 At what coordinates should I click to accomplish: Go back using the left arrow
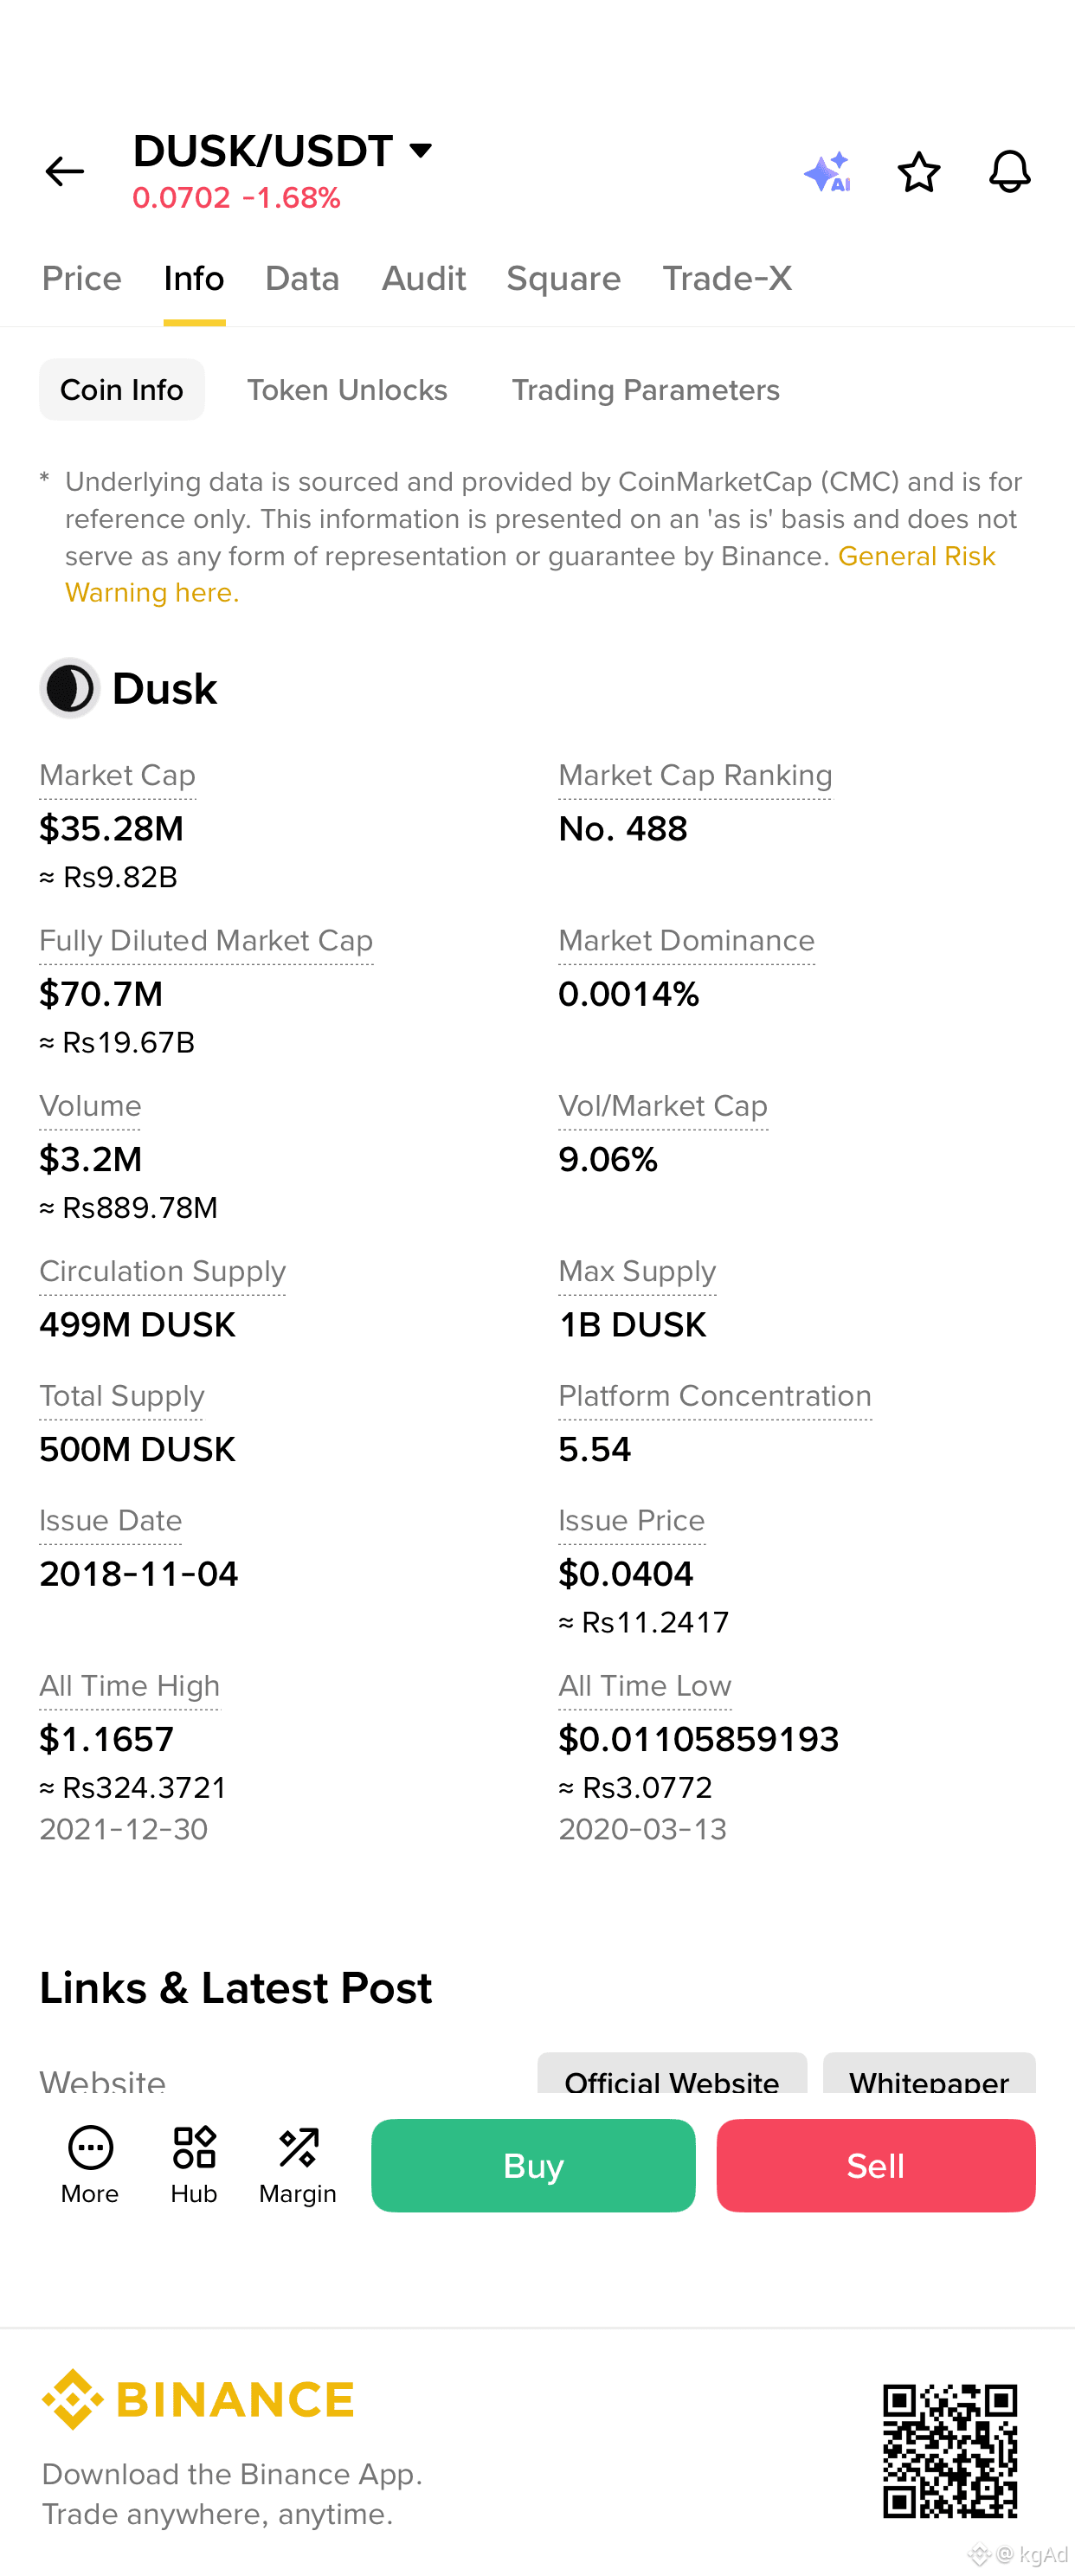click(65, 172)
